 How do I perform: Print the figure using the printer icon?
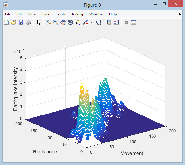click(28, 22)
